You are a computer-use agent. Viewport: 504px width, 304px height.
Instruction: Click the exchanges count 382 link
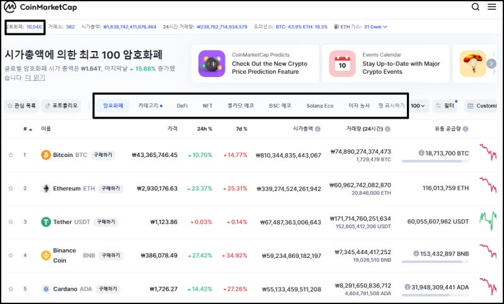[x=71, y=26]
